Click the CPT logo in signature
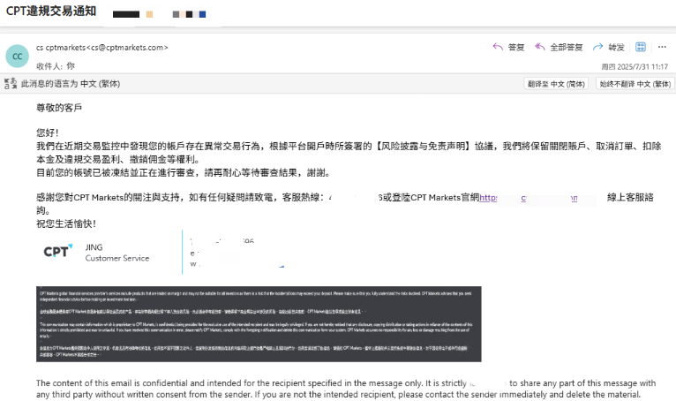Screen dimensions: 676x401 pos(57,251)
